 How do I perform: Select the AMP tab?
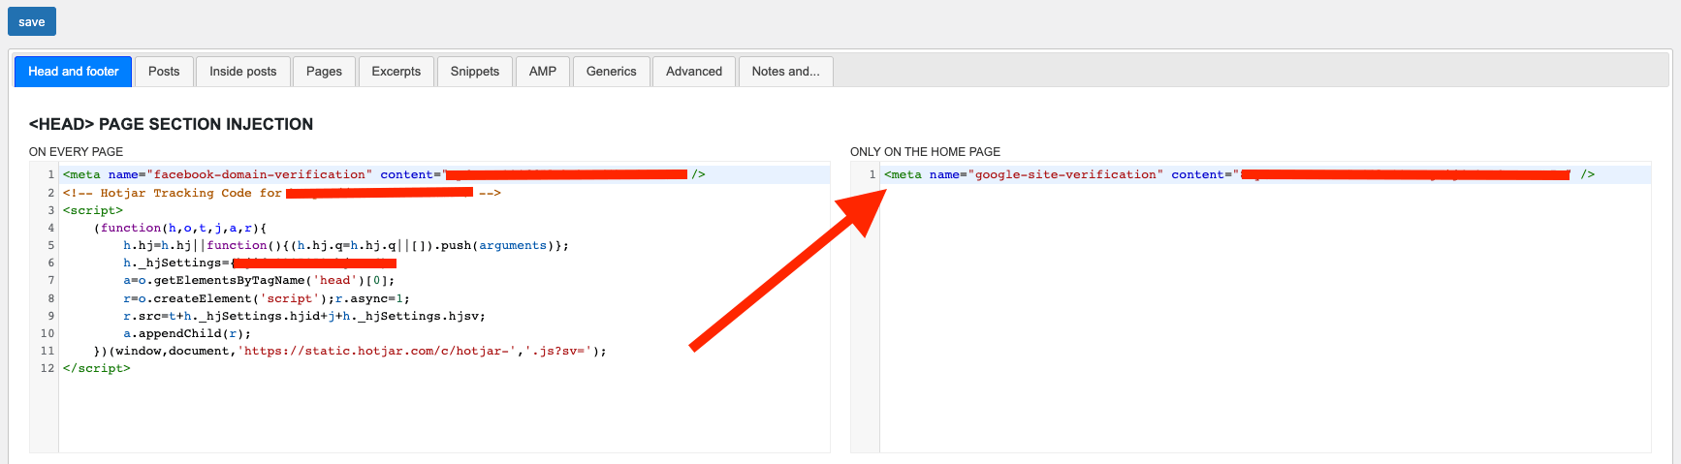(x=543, y=71)
